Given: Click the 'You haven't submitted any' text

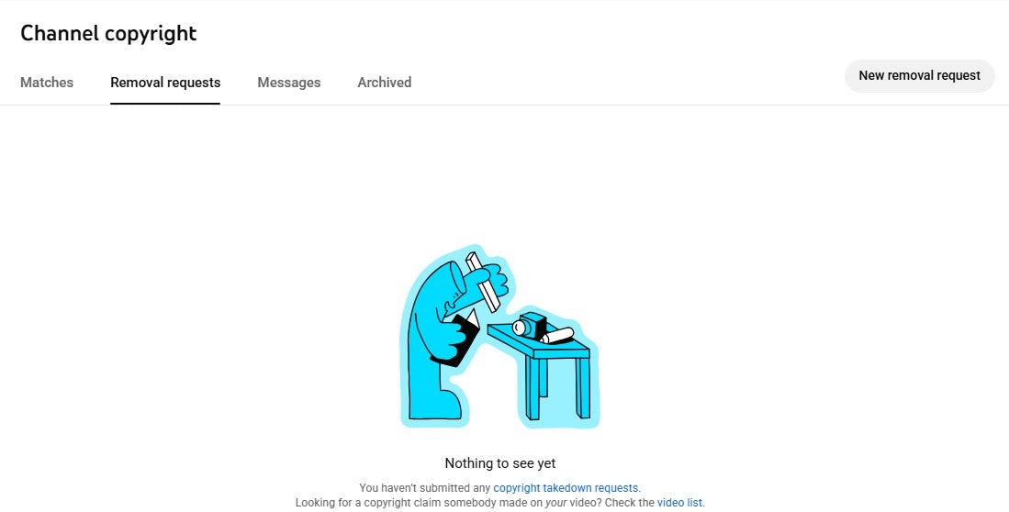Looking at the screenshot, I should point(425,488).
